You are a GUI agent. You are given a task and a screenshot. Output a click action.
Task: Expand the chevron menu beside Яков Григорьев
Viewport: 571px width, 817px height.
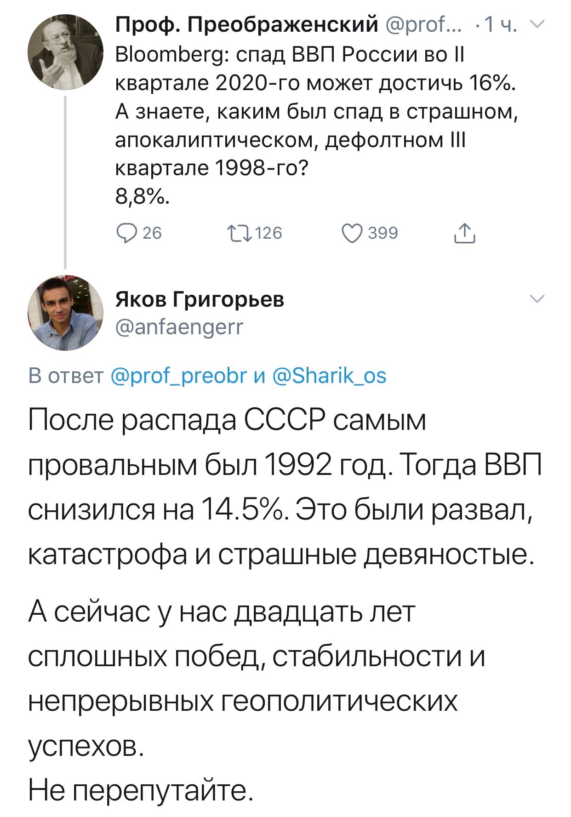[x=537, y=299]
